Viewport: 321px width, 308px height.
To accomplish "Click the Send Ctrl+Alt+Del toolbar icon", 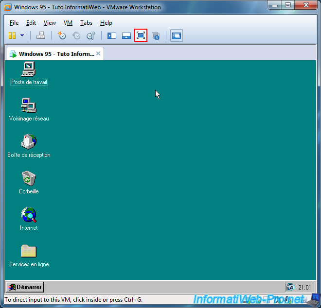I will click(41, 35).
